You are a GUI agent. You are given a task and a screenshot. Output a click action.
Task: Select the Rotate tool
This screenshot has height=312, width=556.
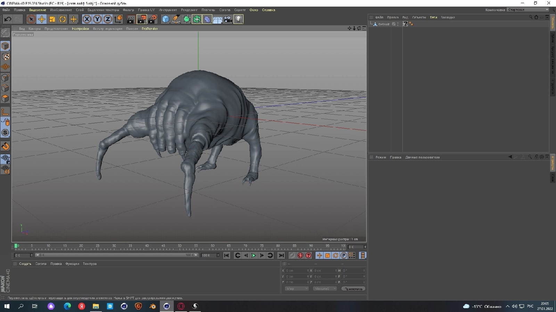coord(63,19)
